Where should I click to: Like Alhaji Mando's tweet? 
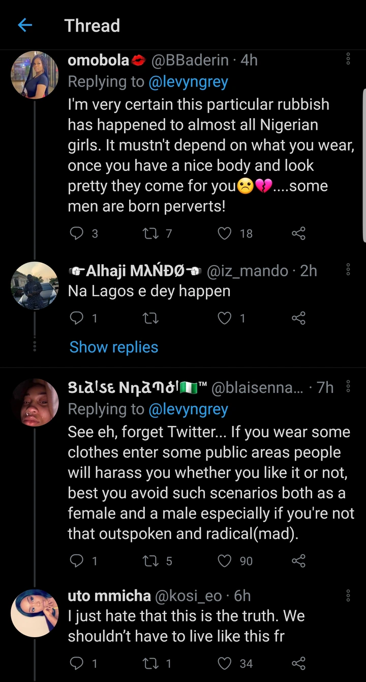pyautogui.click(x=224, y=319)
